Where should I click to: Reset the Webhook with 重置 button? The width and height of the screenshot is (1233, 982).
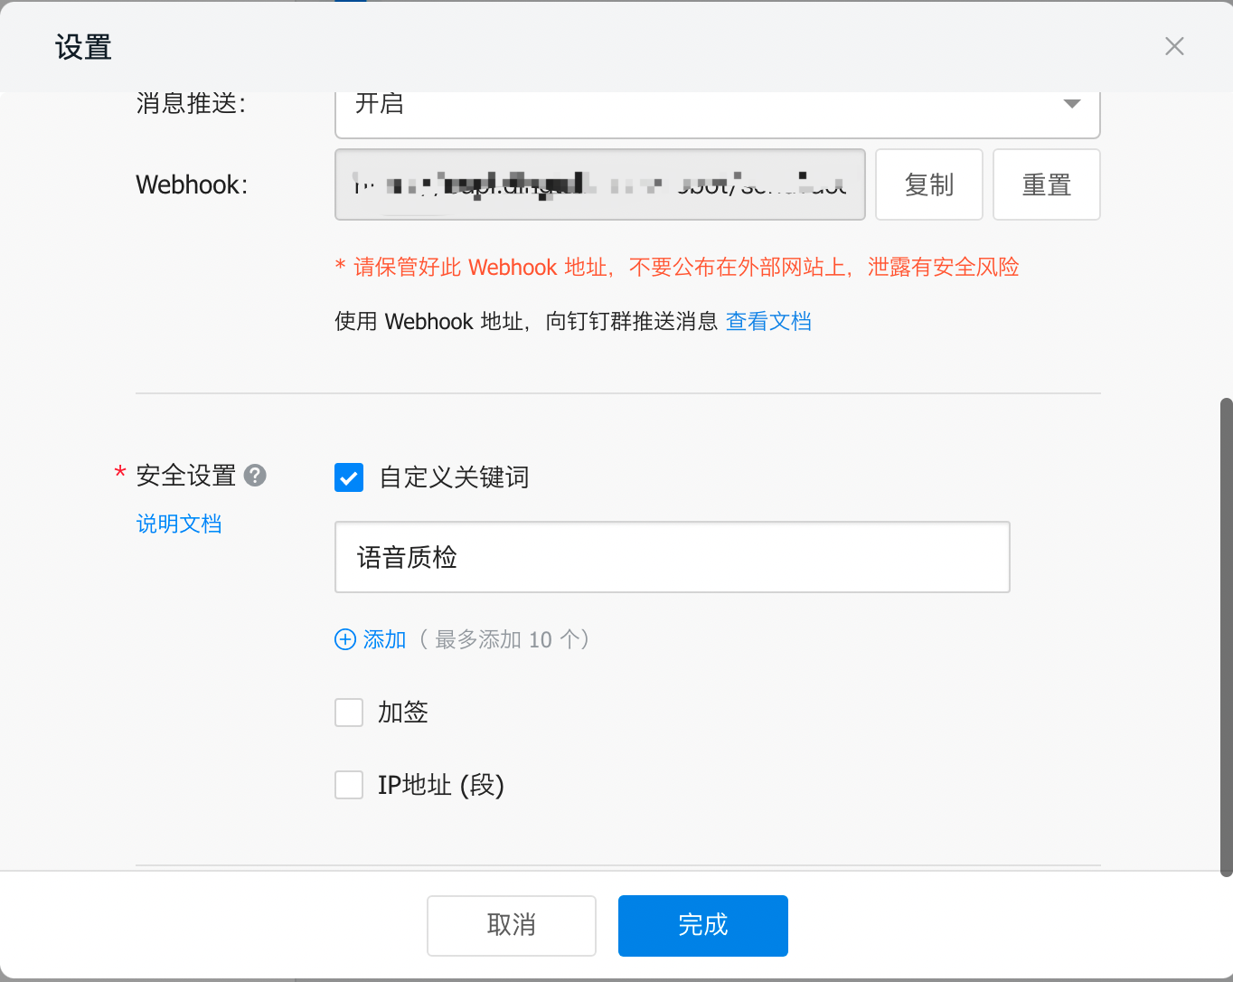[1047, 184]
